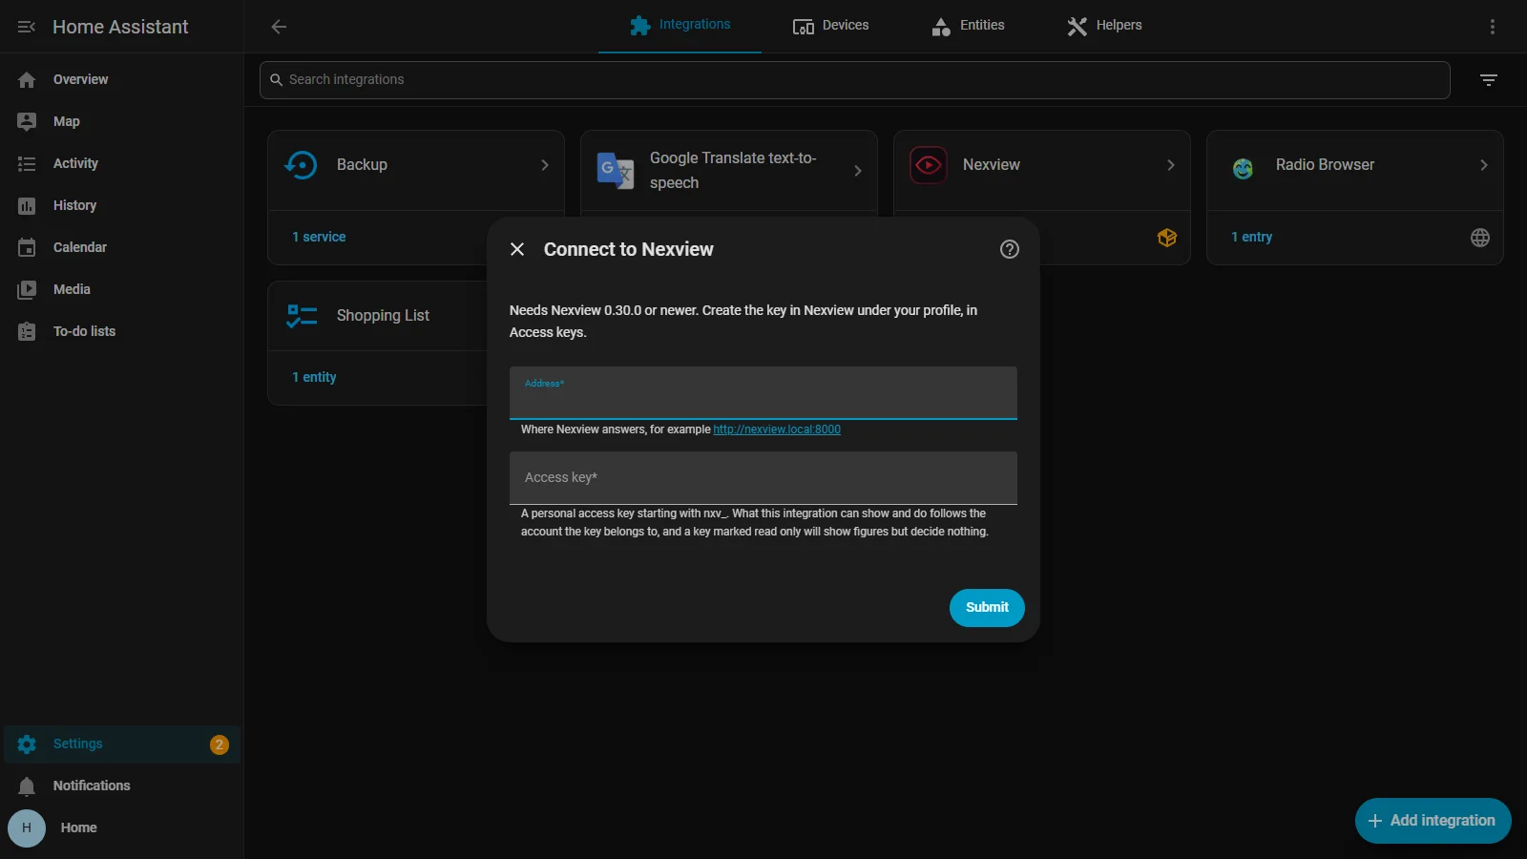Screen dimensions: 1527x859
Task: Click the Search integrations field
Action: point(855,80)
